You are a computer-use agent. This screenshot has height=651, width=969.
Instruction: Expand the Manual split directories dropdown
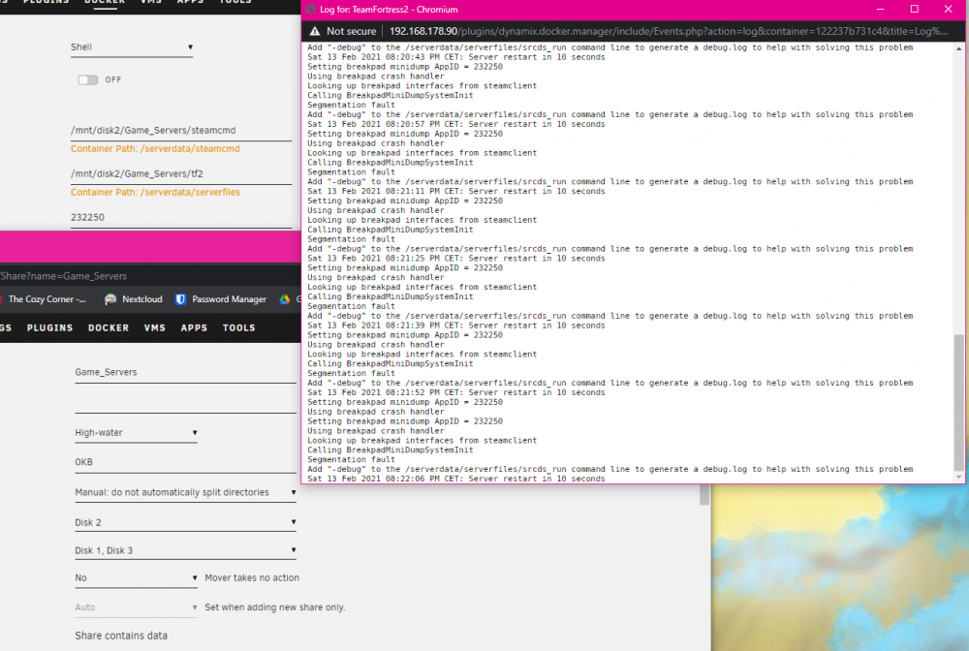[185, 493]
